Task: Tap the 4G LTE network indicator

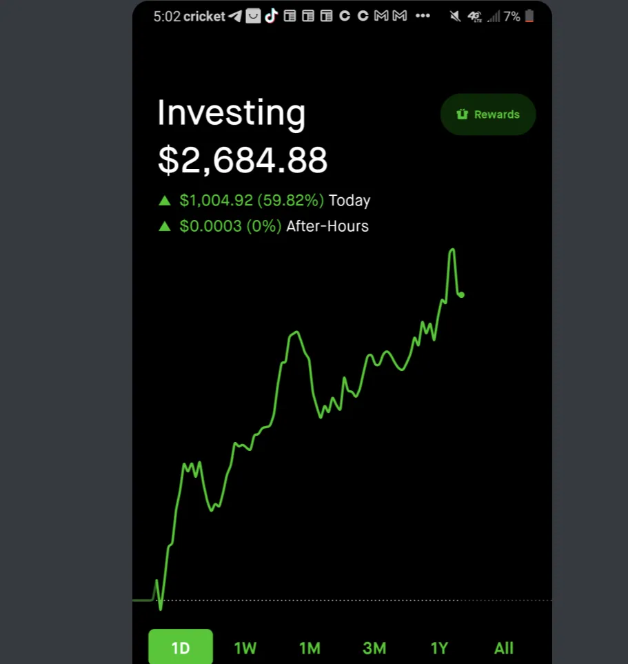Action: (x=474, y=17)
